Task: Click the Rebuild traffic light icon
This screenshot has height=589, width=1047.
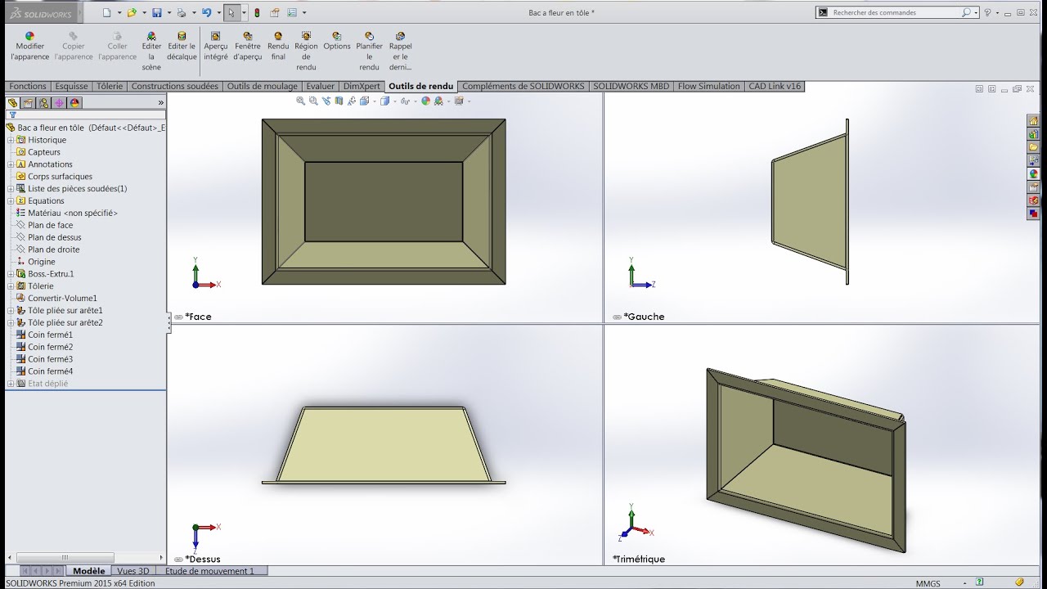Action: (x=257, y=12)
